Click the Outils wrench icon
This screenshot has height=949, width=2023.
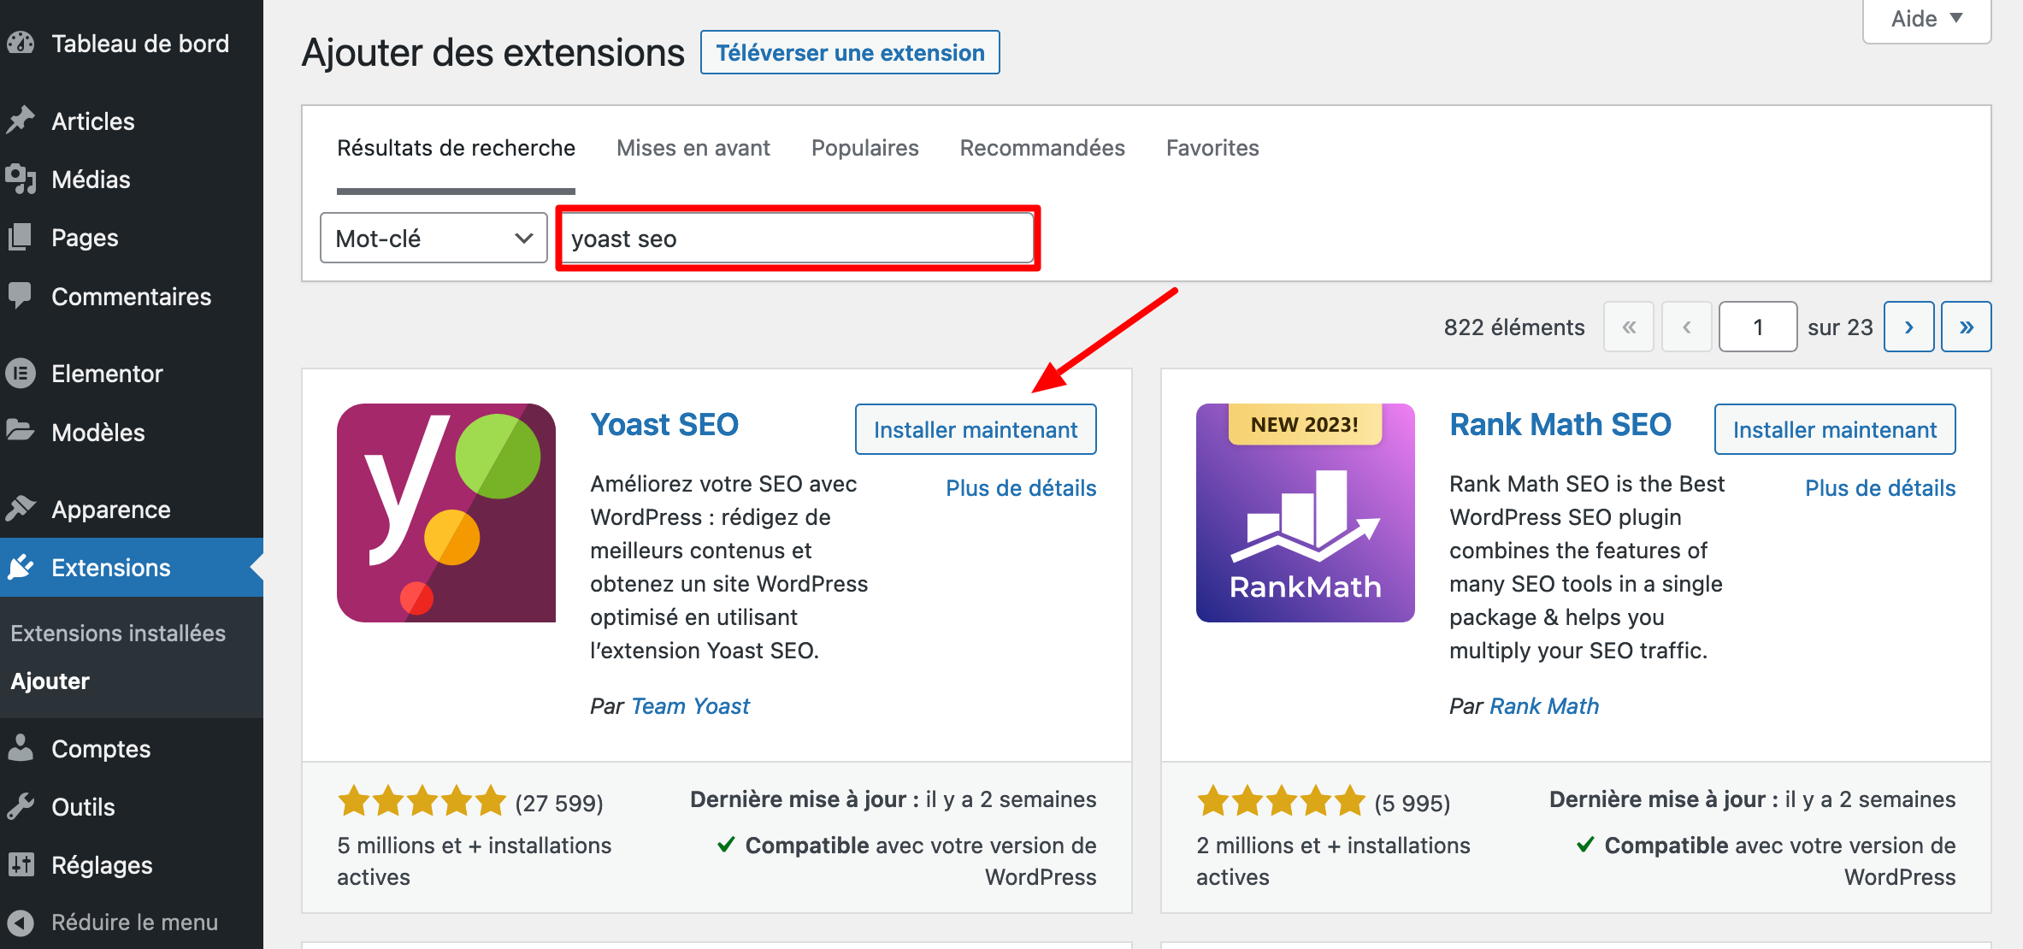(22, 806)
